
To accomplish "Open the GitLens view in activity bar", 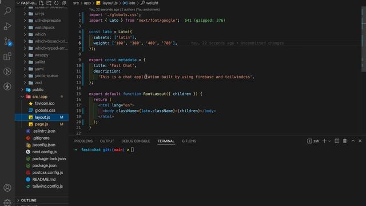I will coord(7,71).
